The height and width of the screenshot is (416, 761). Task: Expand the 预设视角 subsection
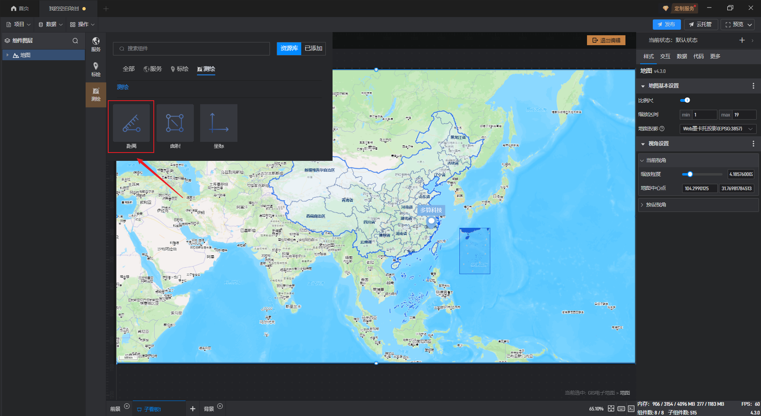pyautogui.click(x=642, y=205)
